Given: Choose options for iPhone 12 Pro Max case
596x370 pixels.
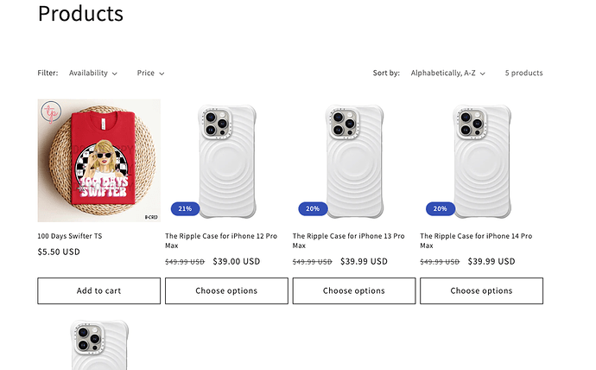Looking at the screenshot, I should [x=226, y=290].
